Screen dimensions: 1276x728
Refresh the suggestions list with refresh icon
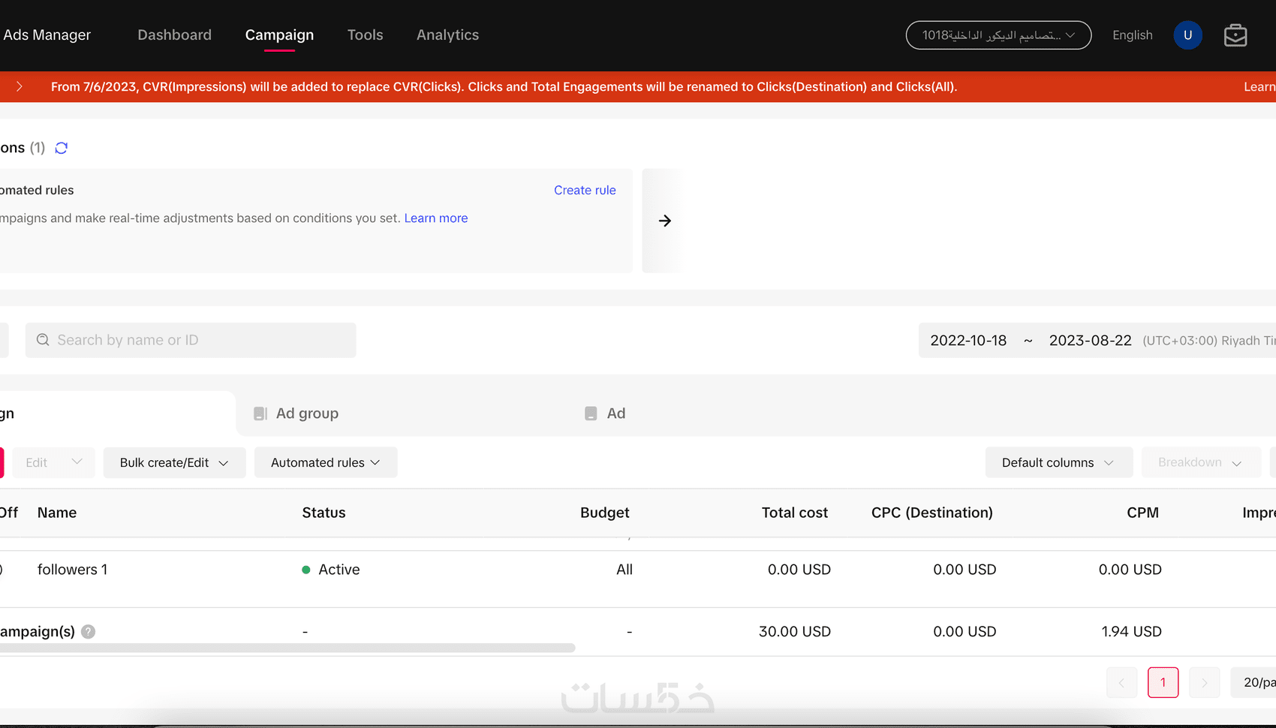coord(62,148)
